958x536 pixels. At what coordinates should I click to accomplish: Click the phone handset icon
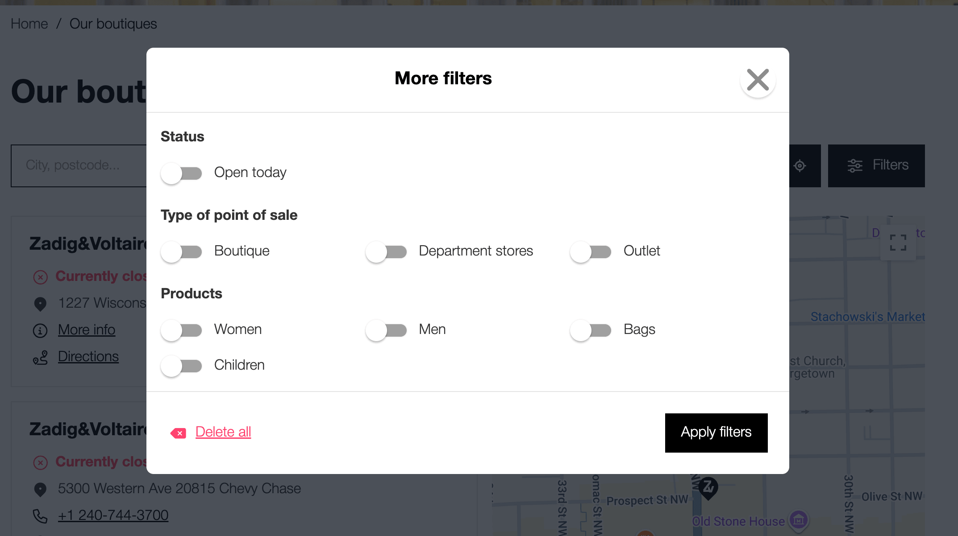[41, 516]
